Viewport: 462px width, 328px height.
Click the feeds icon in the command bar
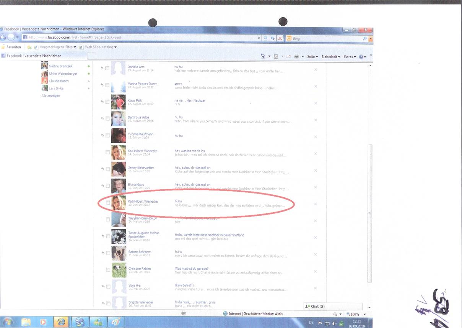(276, 56)
